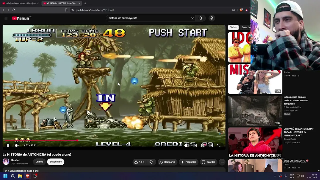Open the 10:03 abandoned car video thumbnail
The height and width of the screenshot is (180, 320).
[x=255, y=111]
